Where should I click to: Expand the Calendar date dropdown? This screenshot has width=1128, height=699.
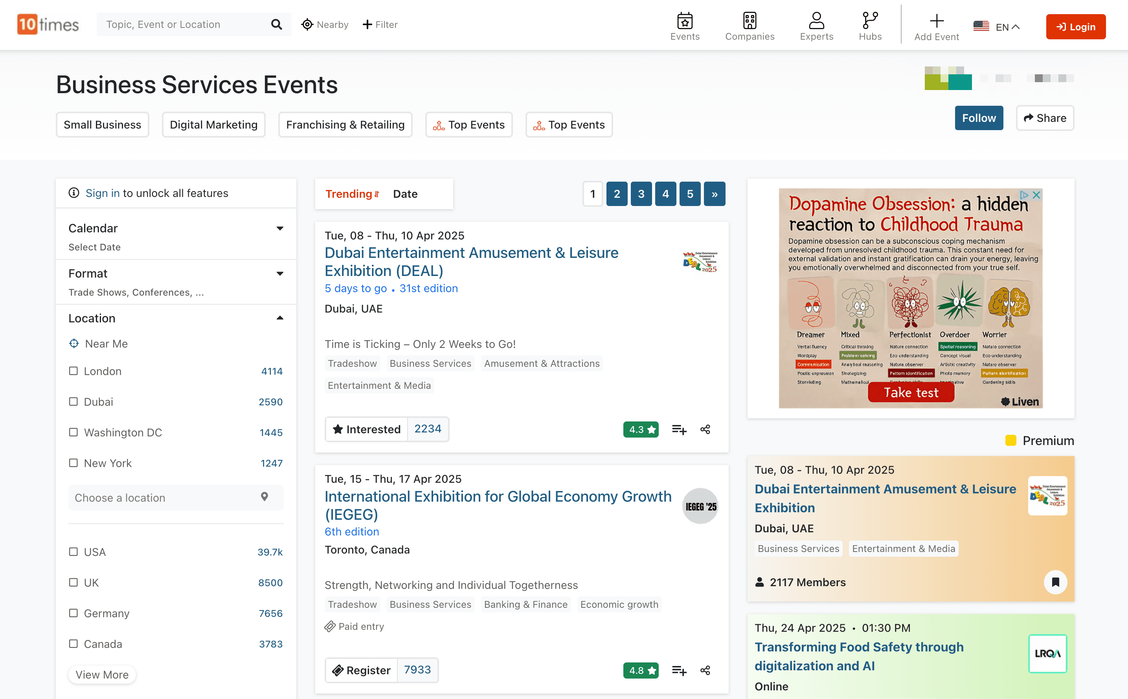(x=279, y=228)
